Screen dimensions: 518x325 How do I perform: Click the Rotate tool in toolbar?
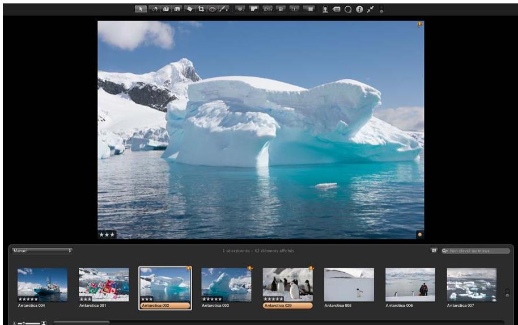[x=154, y=9]
